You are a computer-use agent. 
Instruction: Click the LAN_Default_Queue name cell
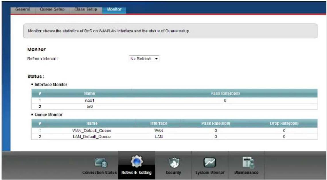[92, 137]
